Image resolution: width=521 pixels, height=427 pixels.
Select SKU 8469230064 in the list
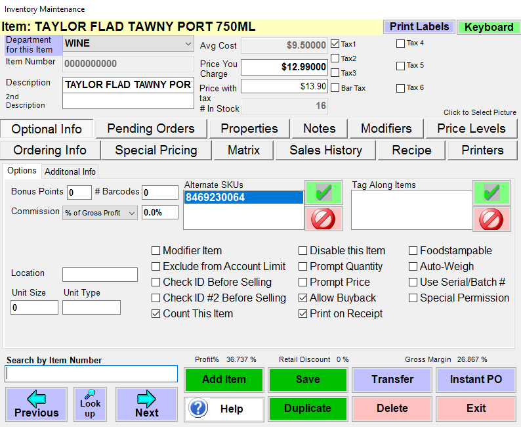tap(243, 198)
